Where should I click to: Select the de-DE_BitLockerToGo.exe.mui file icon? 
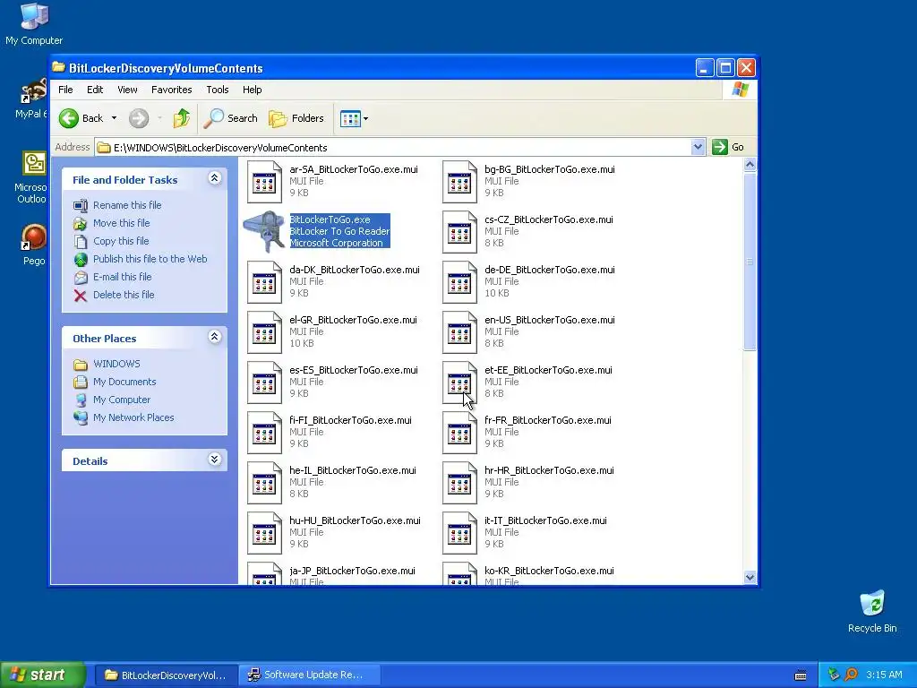tap(459, 282)
